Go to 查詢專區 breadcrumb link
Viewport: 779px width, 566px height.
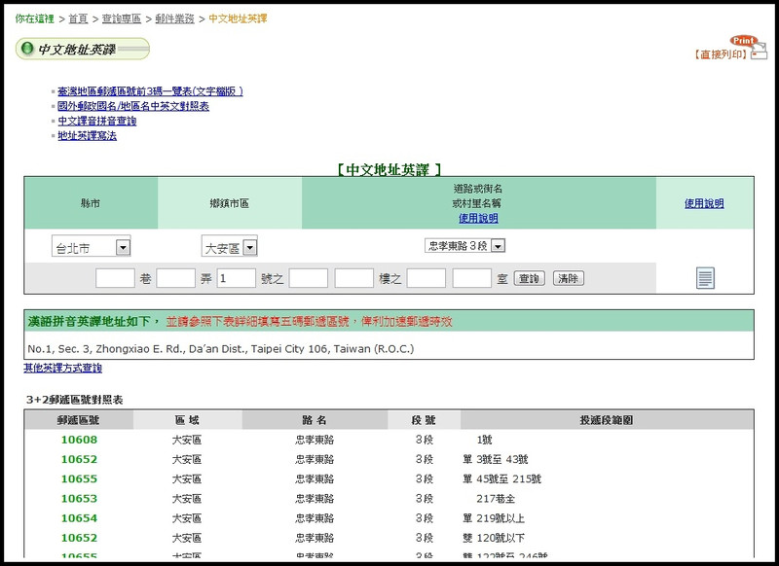[122, 18]
